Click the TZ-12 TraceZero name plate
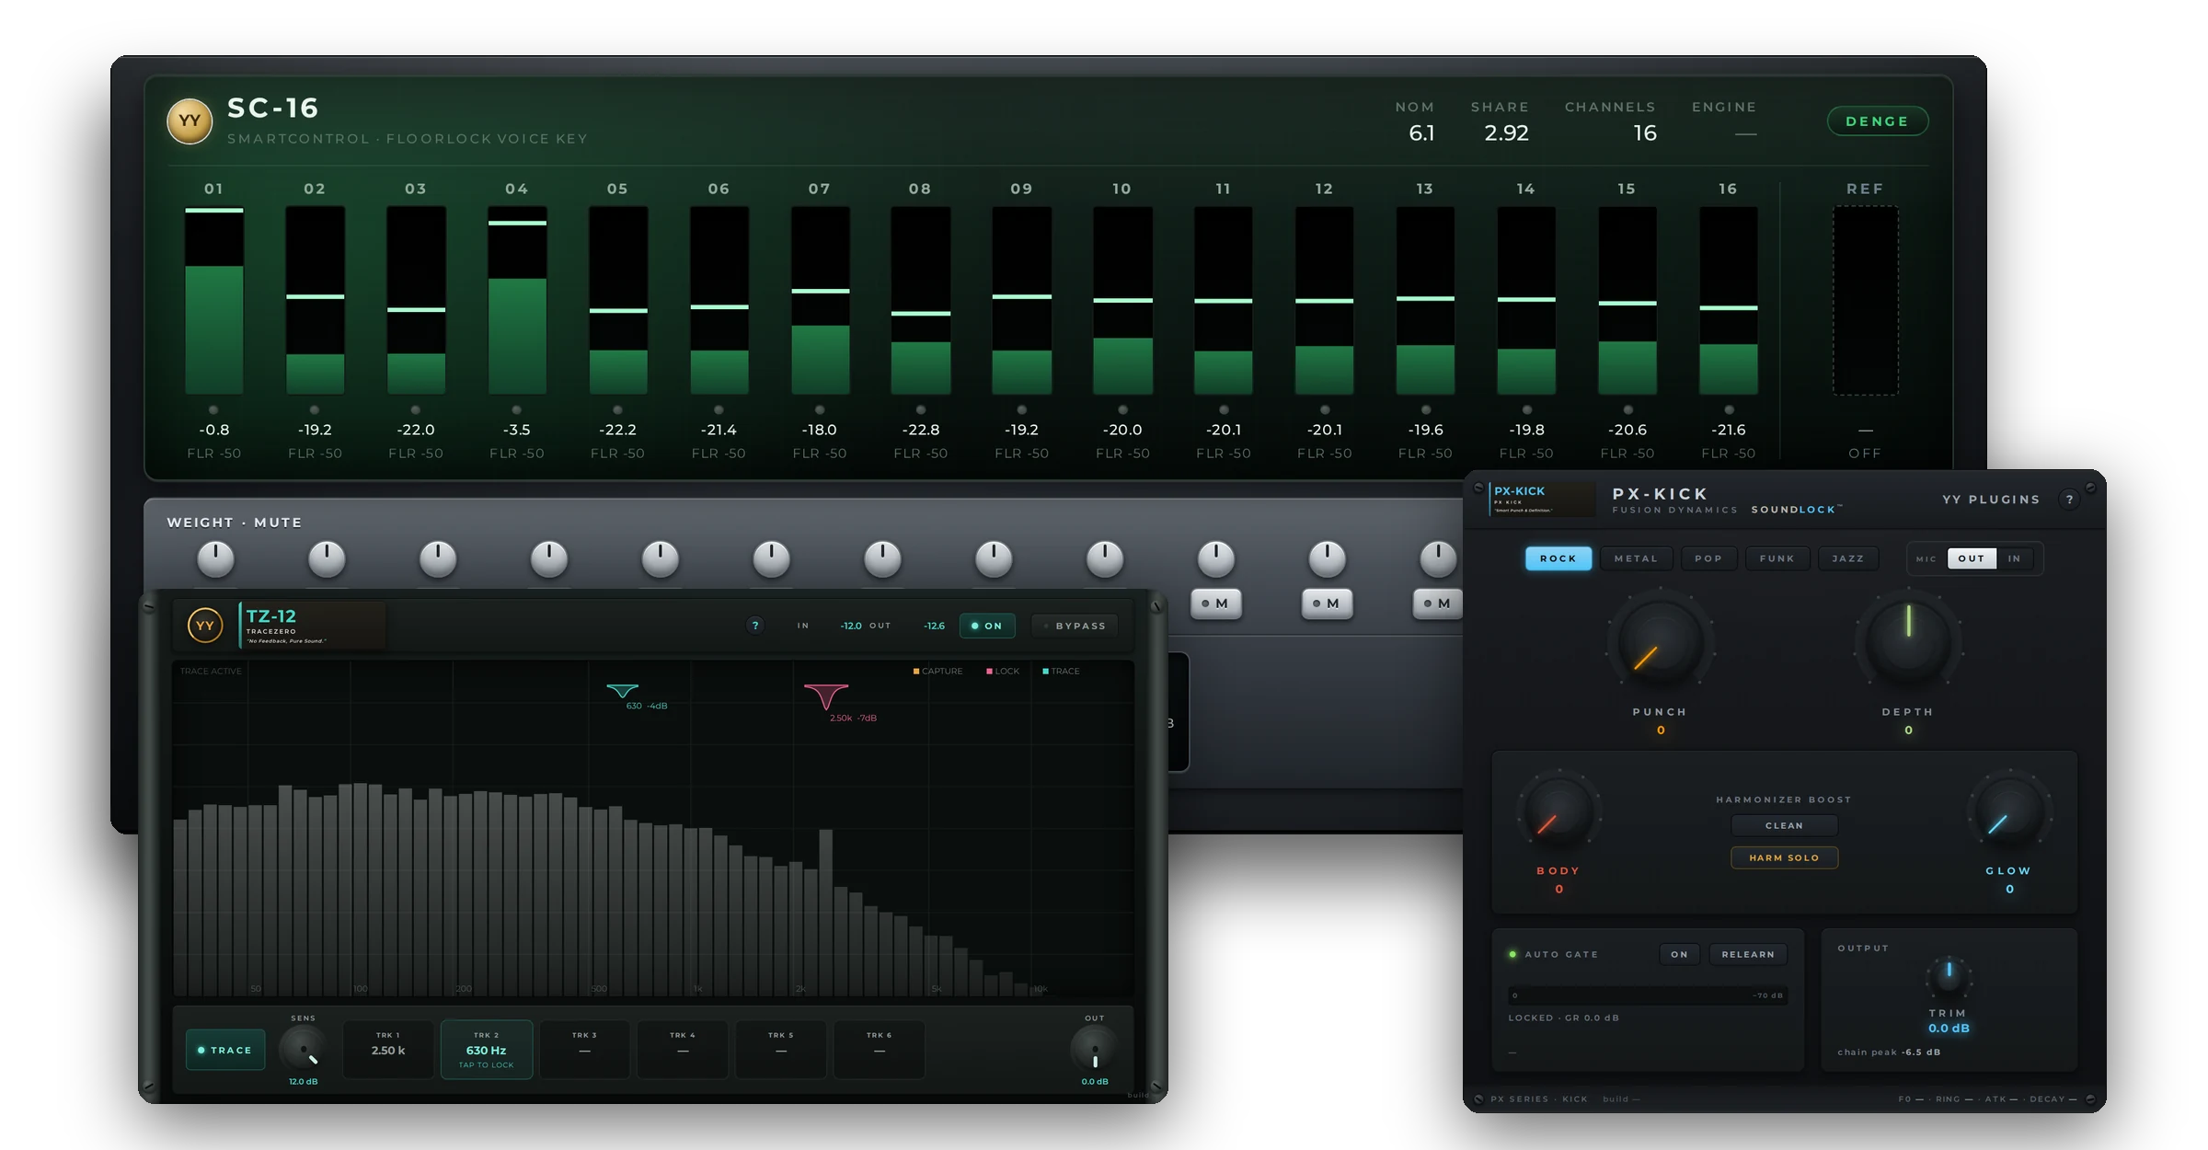Screen dimensions: 2208x1150 (x=313, y=626)
